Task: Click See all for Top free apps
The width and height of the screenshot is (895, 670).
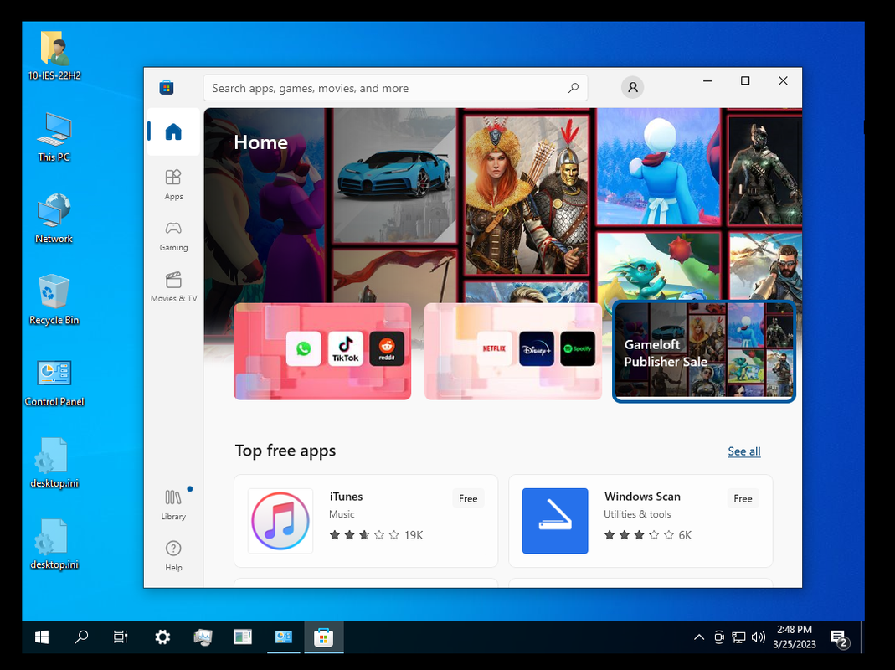Action: pos(743,451)
